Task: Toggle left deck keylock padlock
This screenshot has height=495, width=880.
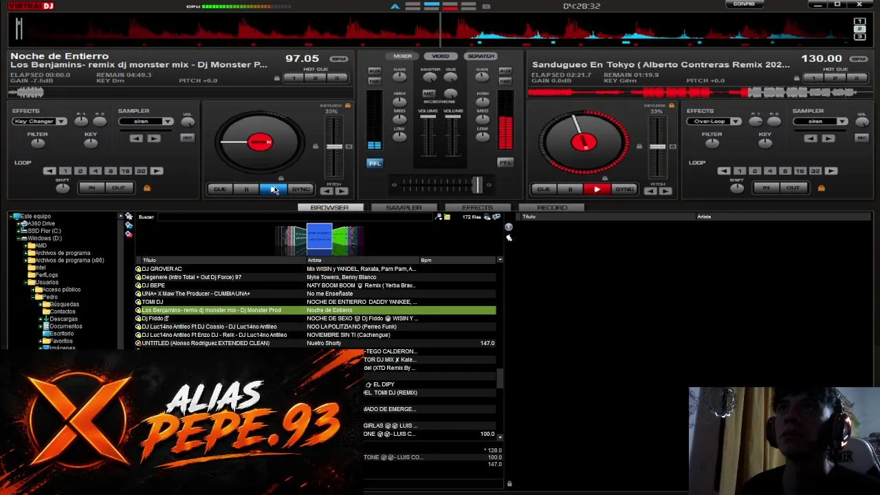Action: pyautogui.click(x=348, y=106)
